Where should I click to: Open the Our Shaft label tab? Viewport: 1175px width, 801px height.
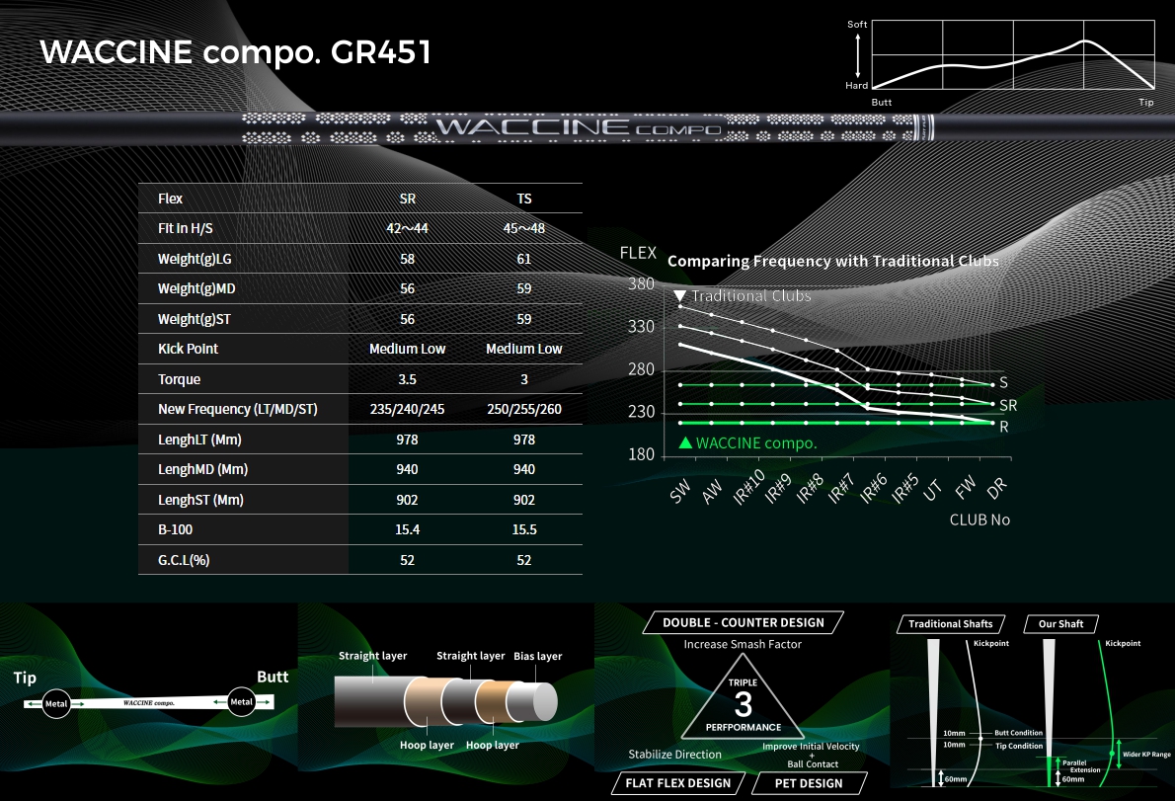1060,624
